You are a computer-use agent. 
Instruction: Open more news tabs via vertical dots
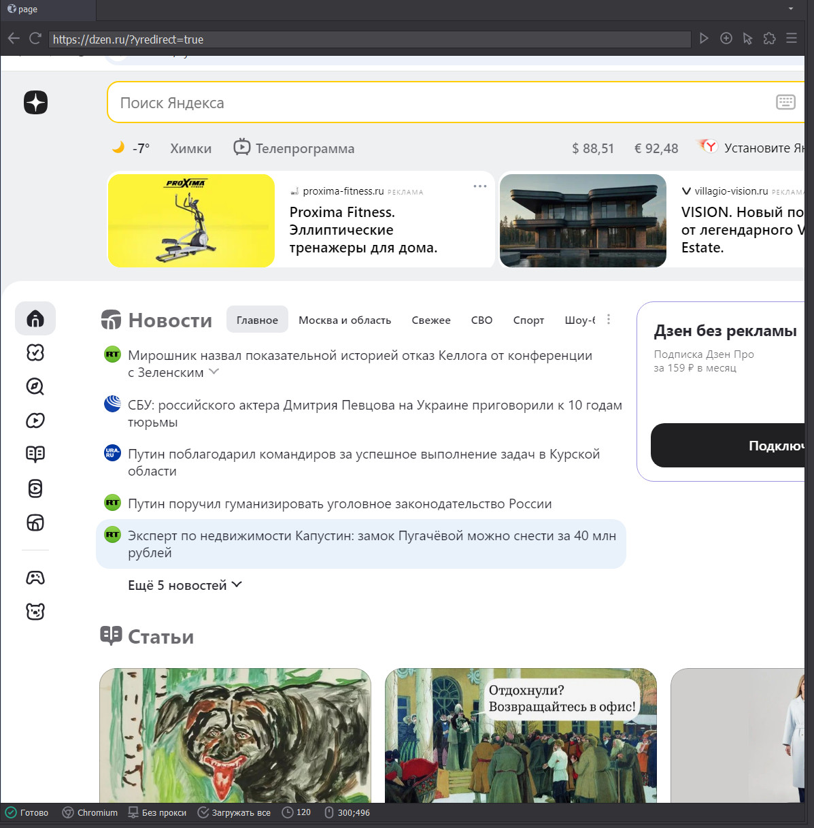[x=609, y=319]
